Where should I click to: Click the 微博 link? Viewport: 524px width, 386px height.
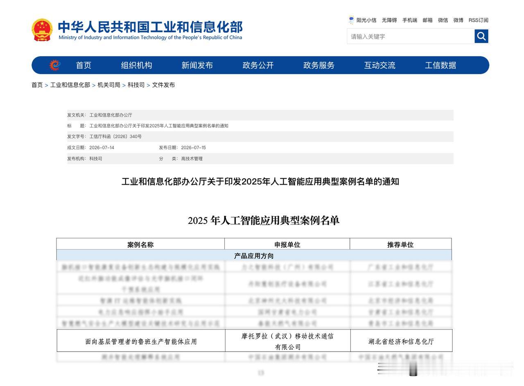coord(458,20)
